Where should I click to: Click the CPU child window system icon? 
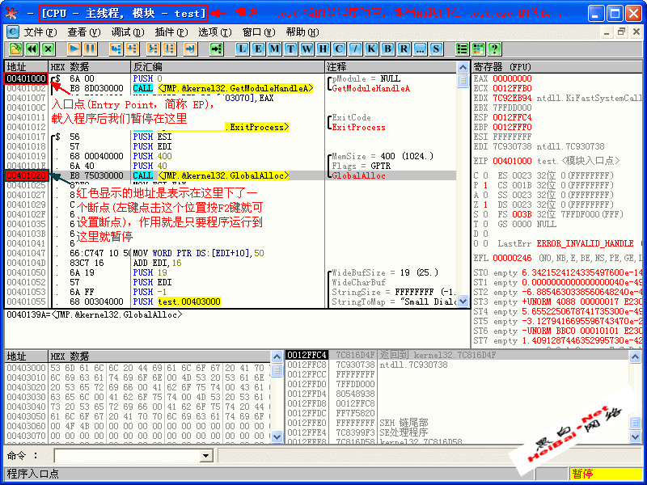13,32
